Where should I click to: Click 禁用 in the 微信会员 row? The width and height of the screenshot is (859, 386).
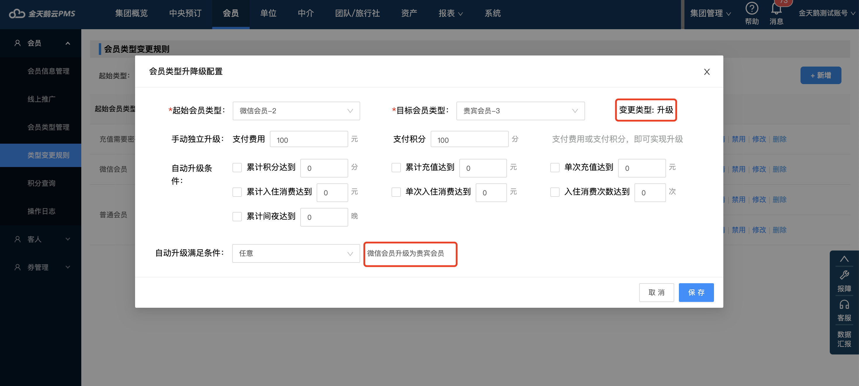click(x=738, y=169)
